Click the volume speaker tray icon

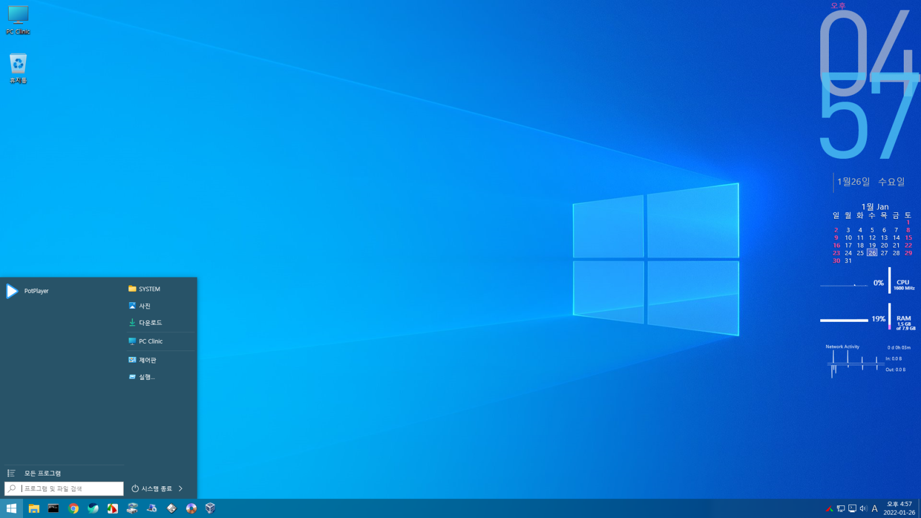pos(863,508)
